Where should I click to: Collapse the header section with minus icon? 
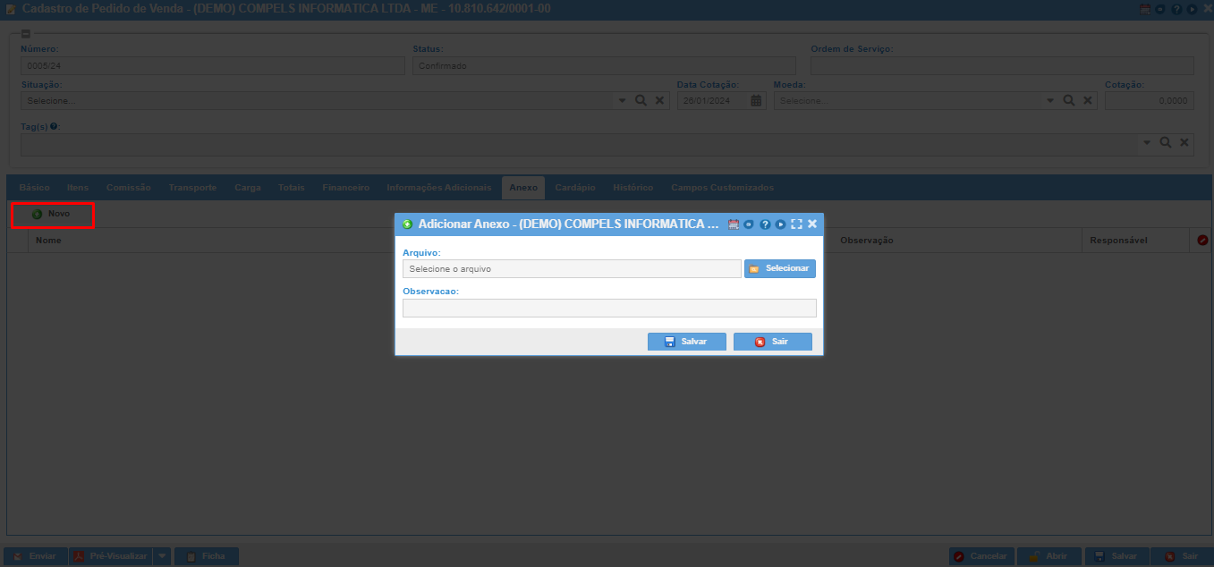[x=26, y=34]
